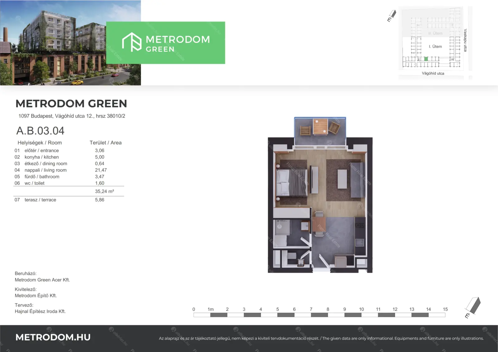Select the nappali / living room row
This screenshot has width=498, height=352.
(x=69, y=170)
